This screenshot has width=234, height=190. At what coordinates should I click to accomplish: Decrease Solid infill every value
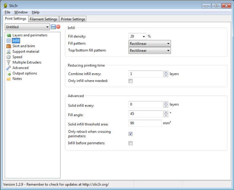coord(166,106)
